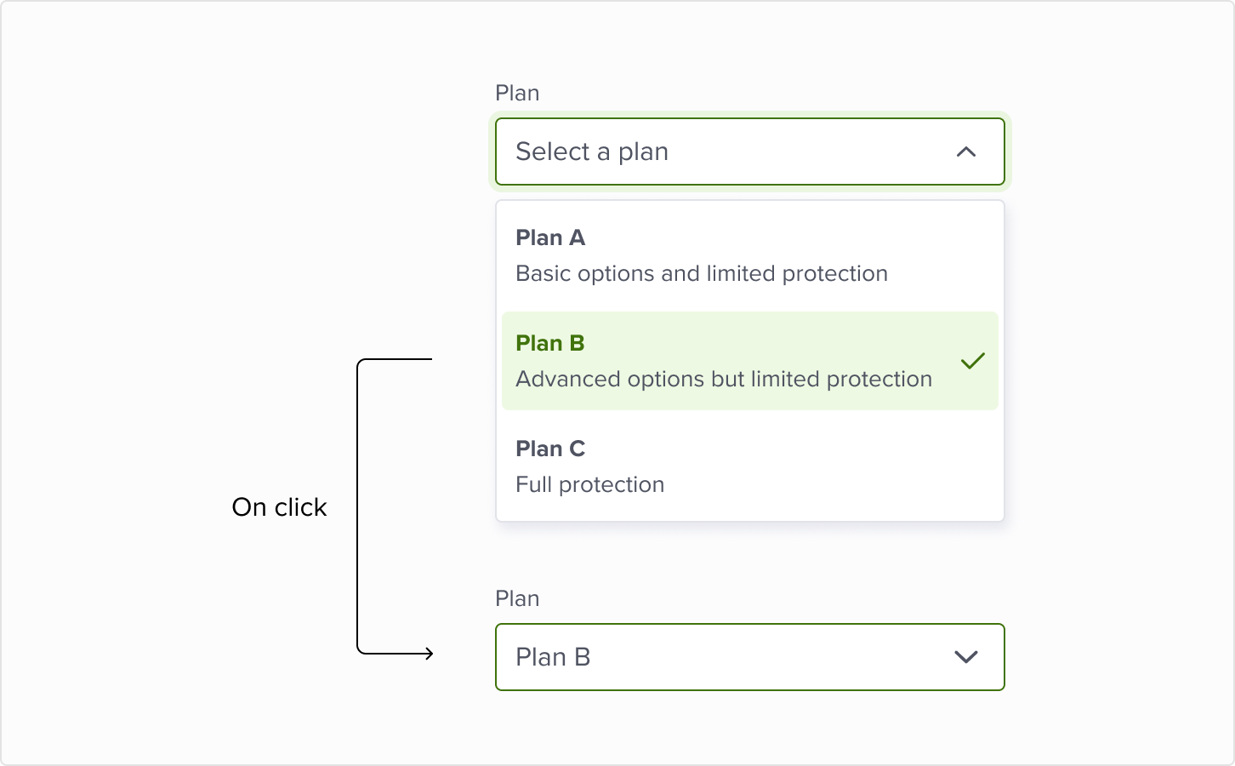Click the arrowhead pointing to lower dropdown
The image size is (1235, 766).
coord(429,654)
